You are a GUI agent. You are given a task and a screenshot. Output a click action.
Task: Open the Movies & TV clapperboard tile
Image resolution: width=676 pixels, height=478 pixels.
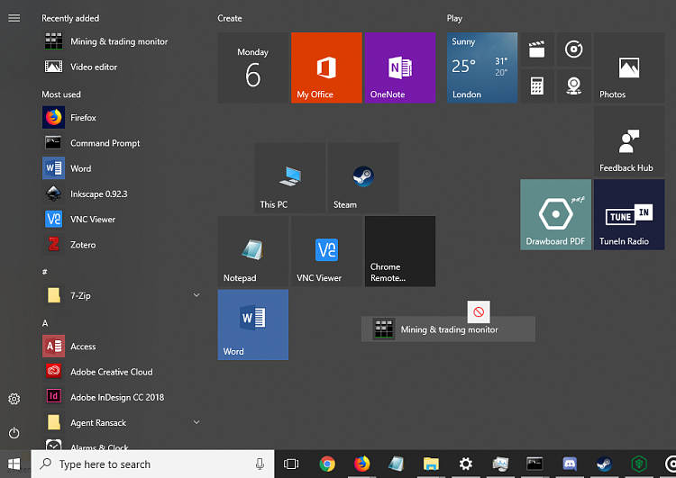pyautogui.click(x=537, y=50)
